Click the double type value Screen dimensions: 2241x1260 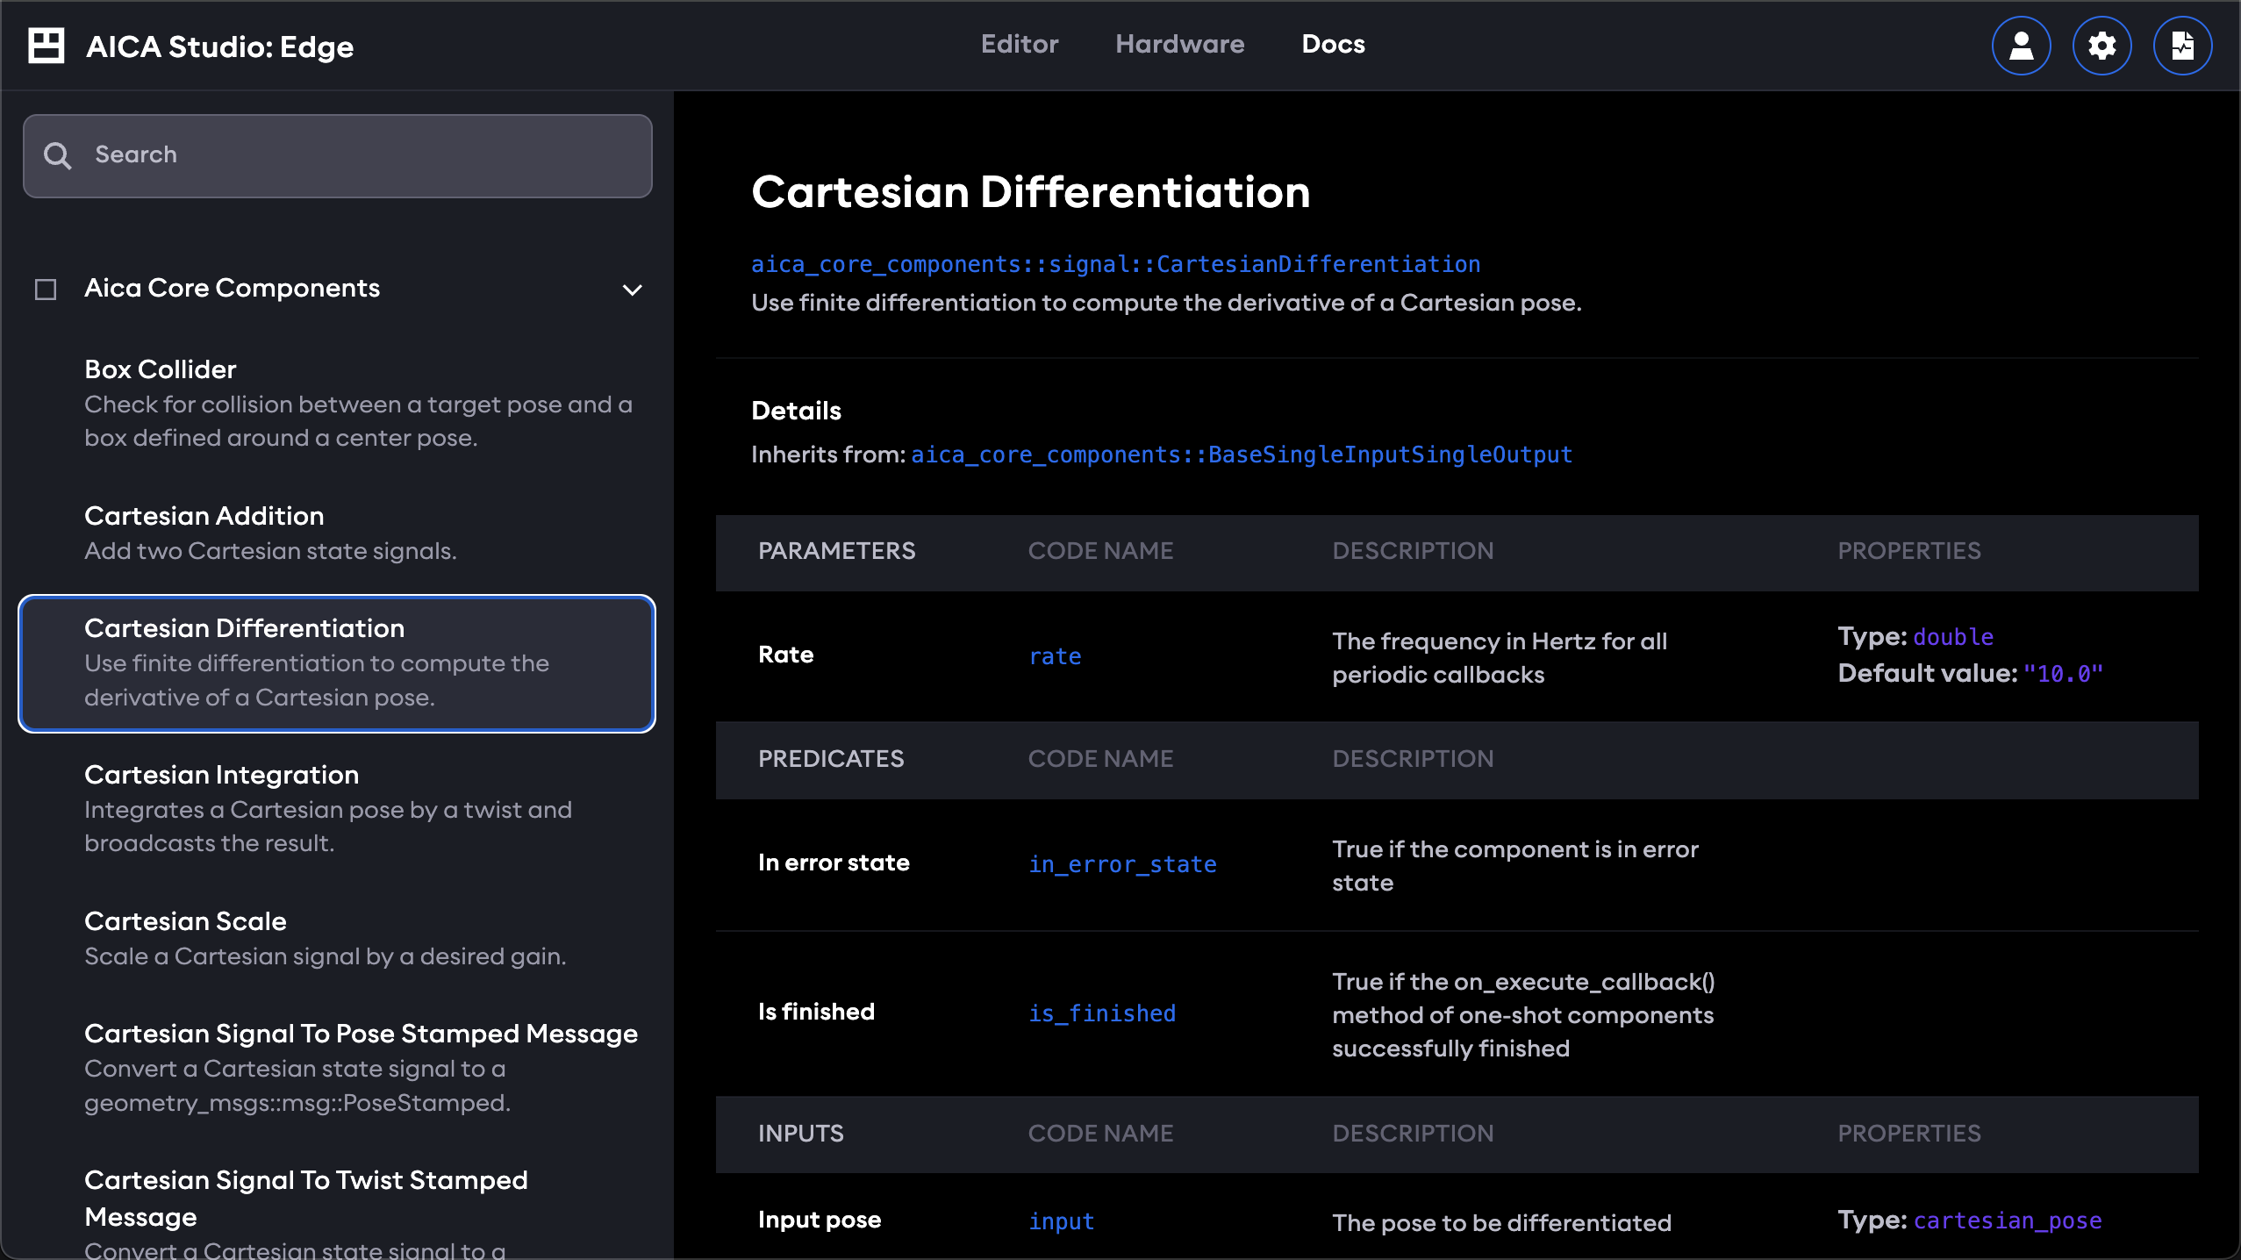click(x=1953, y=637)
